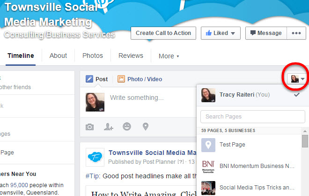Select Tracy Raiteri (You) in the dropdown
The height and width of the screenshot is (196, 309).
coord(253,95)
